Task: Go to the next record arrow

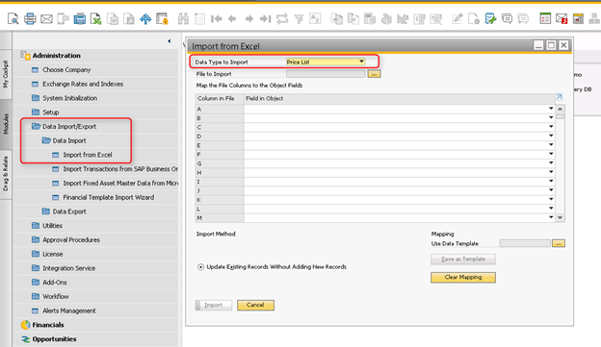Action: click(249, 18)
